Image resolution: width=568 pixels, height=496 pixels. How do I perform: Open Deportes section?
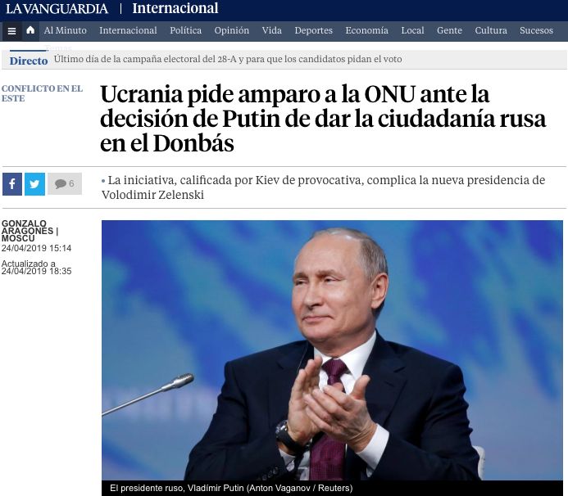pos(313,30)
